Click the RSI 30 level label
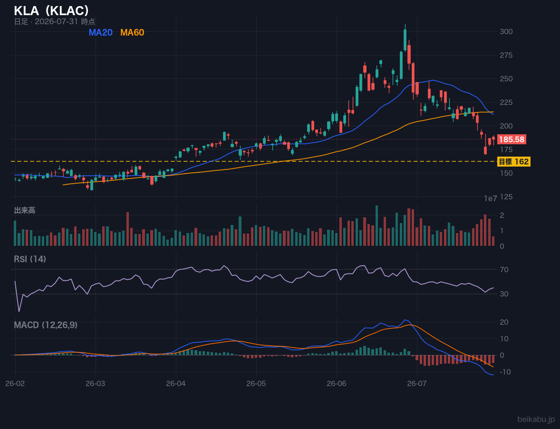The image size is (560, 429). tap(504, 294)
